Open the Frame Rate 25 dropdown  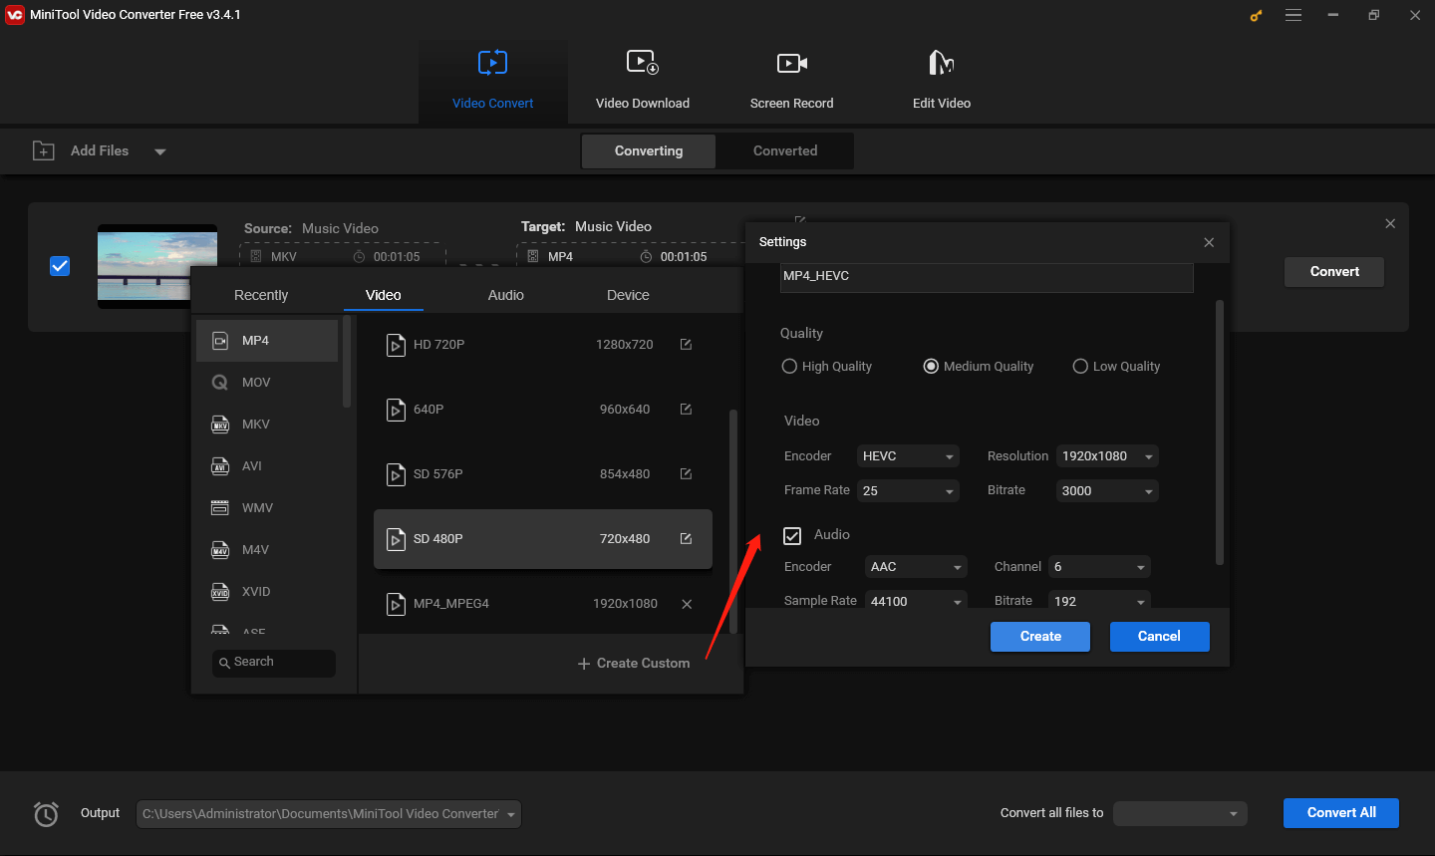point(908,491)
